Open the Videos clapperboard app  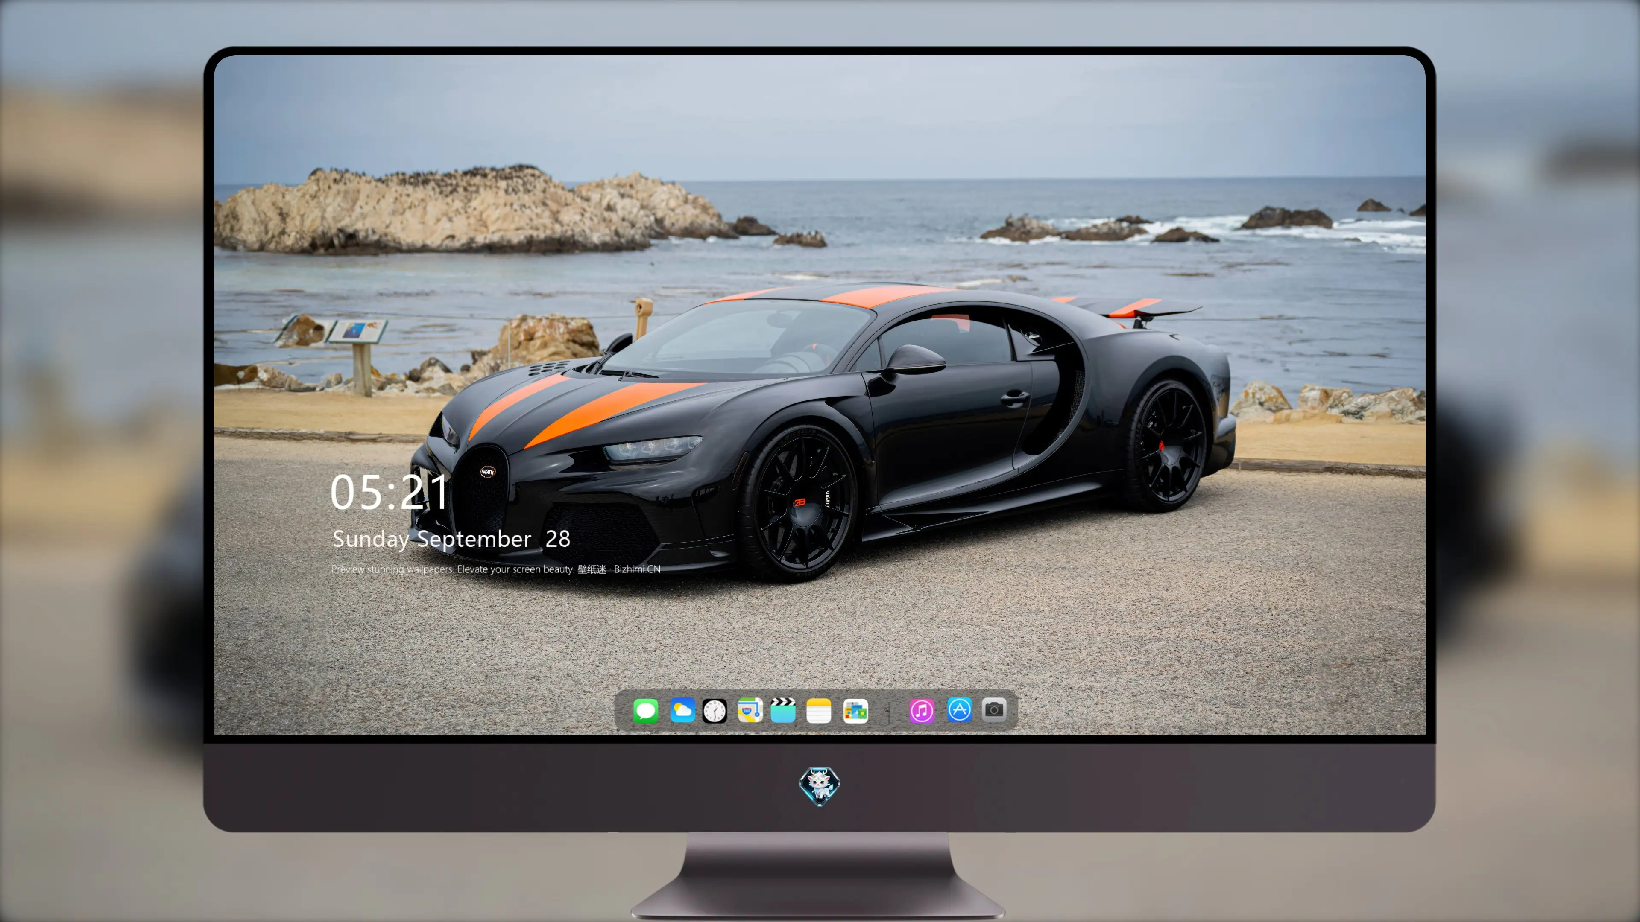783,710
